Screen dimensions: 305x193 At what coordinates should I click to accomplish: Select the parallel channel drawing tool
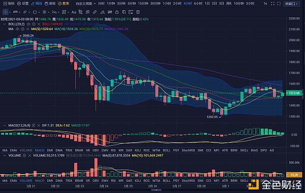click(x=25, y=12)
